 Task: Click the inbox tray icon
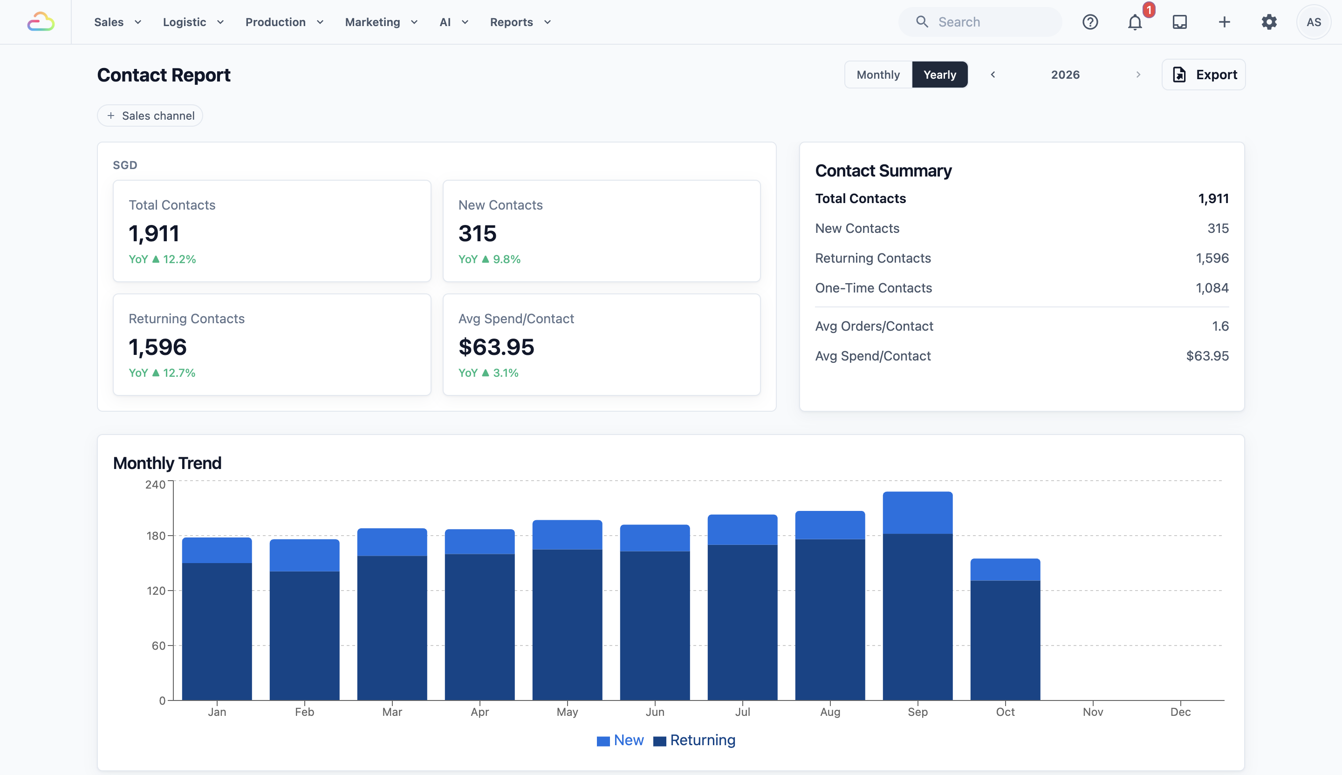[x=1179, y=22]
